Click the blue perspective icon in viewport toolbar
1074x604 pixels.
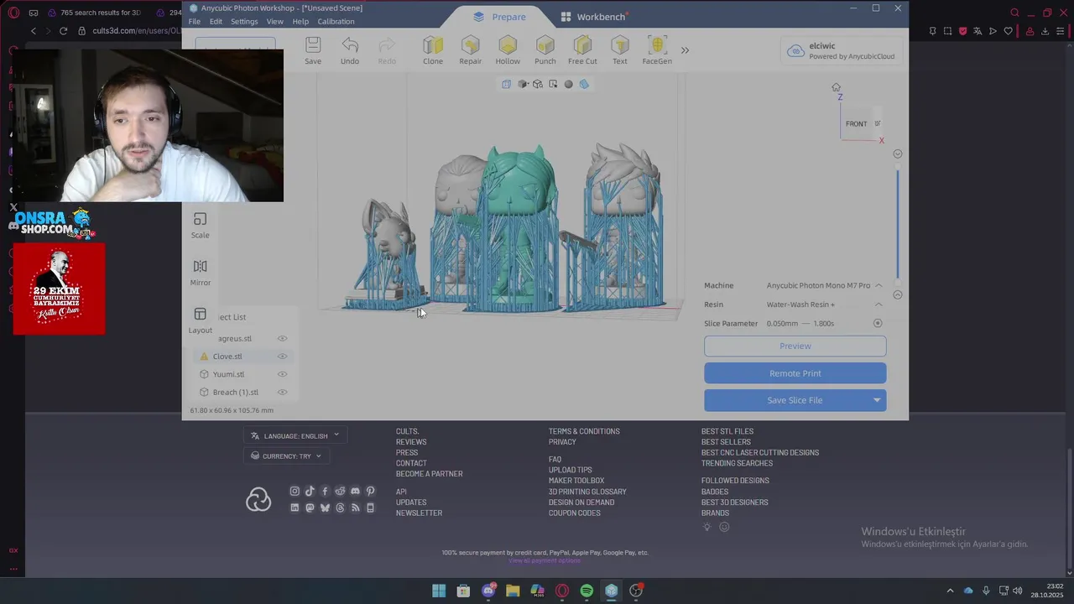584,84
